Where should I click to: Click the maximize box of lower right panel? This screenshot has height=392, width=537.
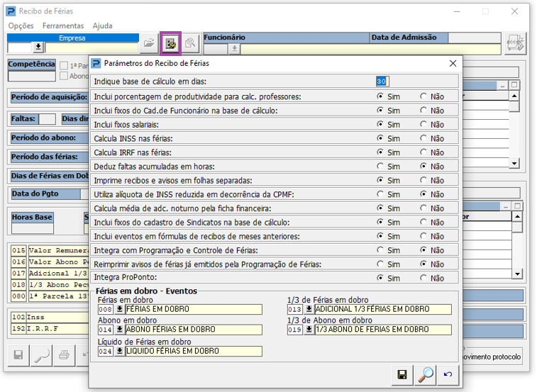click(x=517, y=206)
